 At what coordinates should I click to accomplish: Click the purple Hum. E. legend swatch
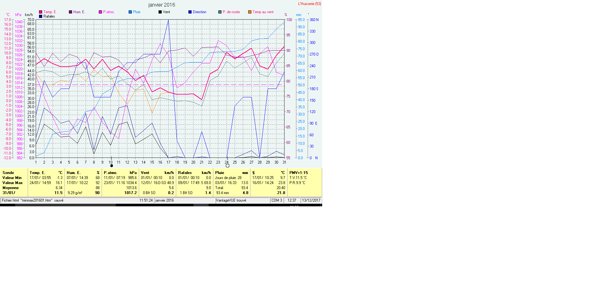[70, 12]
